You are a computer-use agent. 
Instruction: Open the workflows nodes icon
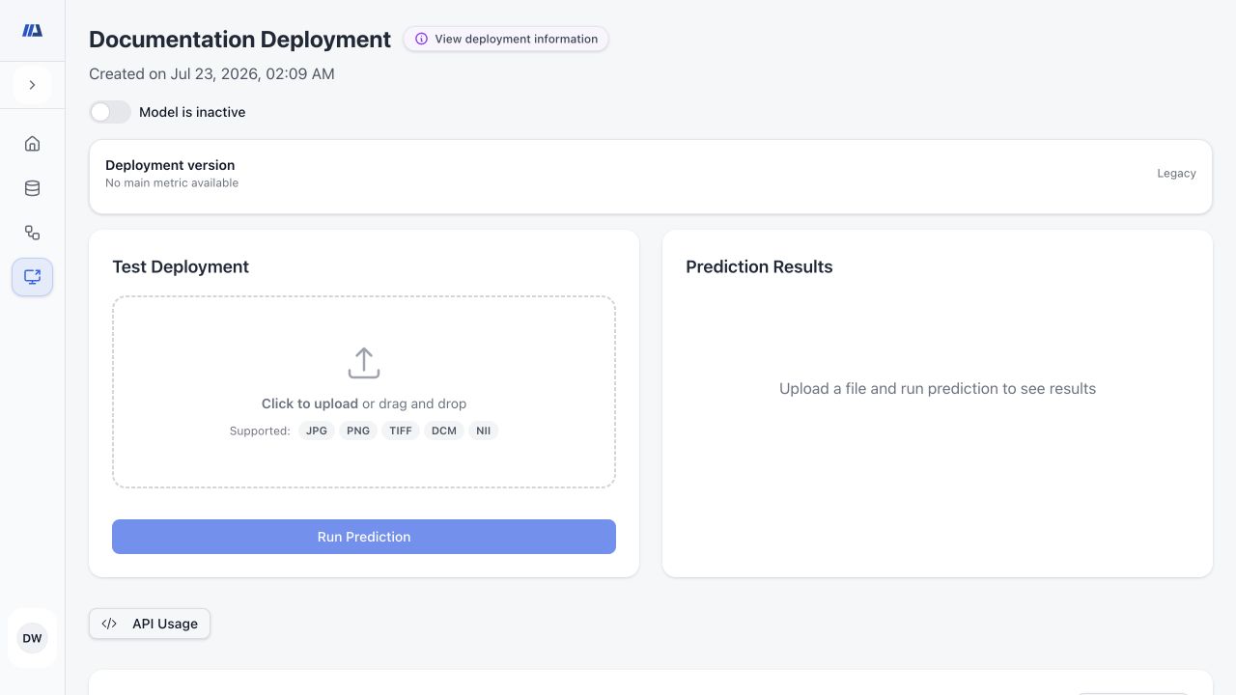click(x=32, y=233)
